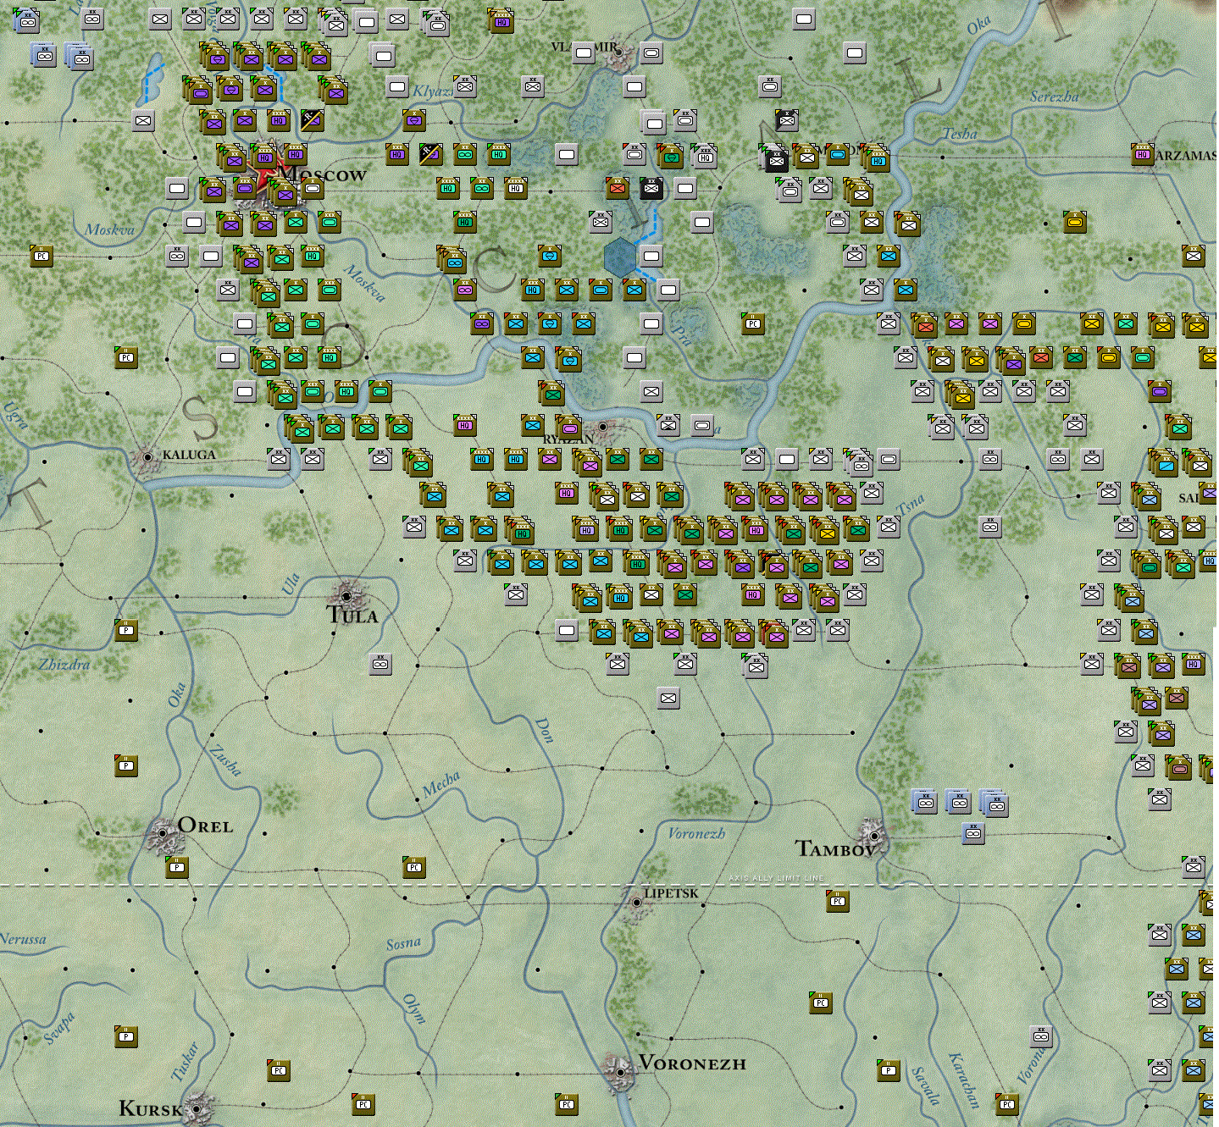Click the Karachan river label
Image resolution: width=1219 pixels, height=1127 pixels.
pyautogui.click(x=962, y=1080)
